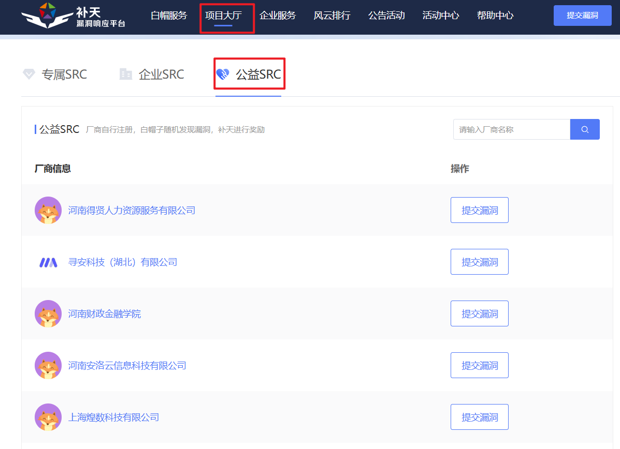This screenshot has height=449, width=620.
Task: Select the 公益SRC tab
Action: pos(249,74)
